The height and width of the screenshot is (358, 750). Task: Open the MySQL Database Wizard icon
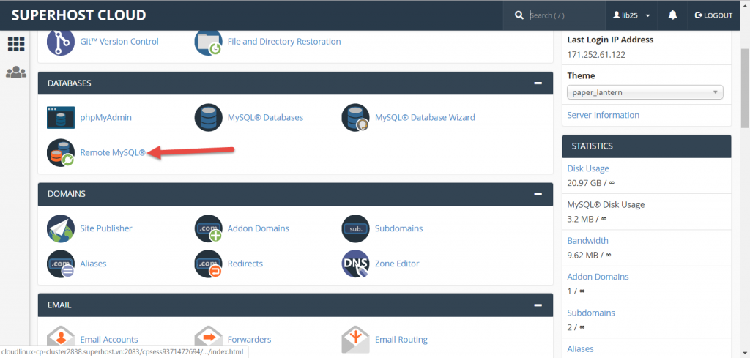[x=356, y=117]
